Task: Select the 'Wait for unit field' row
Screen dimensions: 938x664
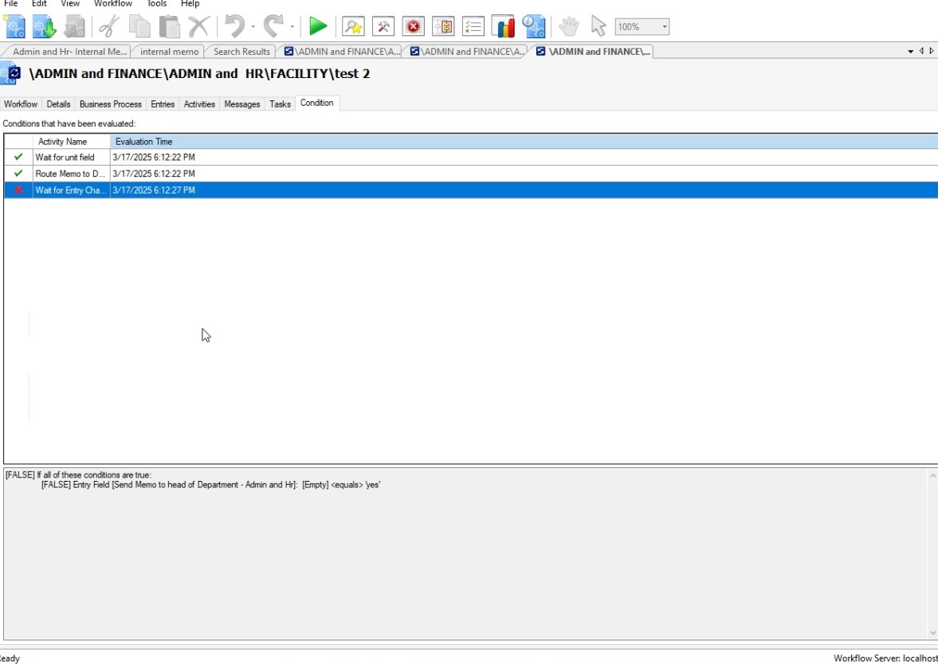Action: [65, 158]
